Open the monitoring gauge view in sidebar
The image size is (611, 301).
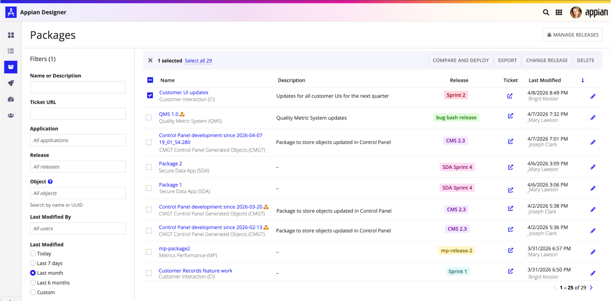click(11, 99)
